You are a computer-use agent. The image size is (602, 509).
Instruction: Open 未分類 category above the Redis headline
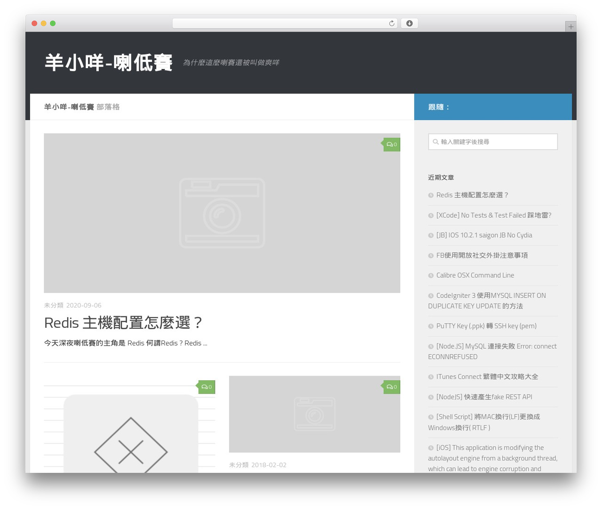click(x=54, y=305)
